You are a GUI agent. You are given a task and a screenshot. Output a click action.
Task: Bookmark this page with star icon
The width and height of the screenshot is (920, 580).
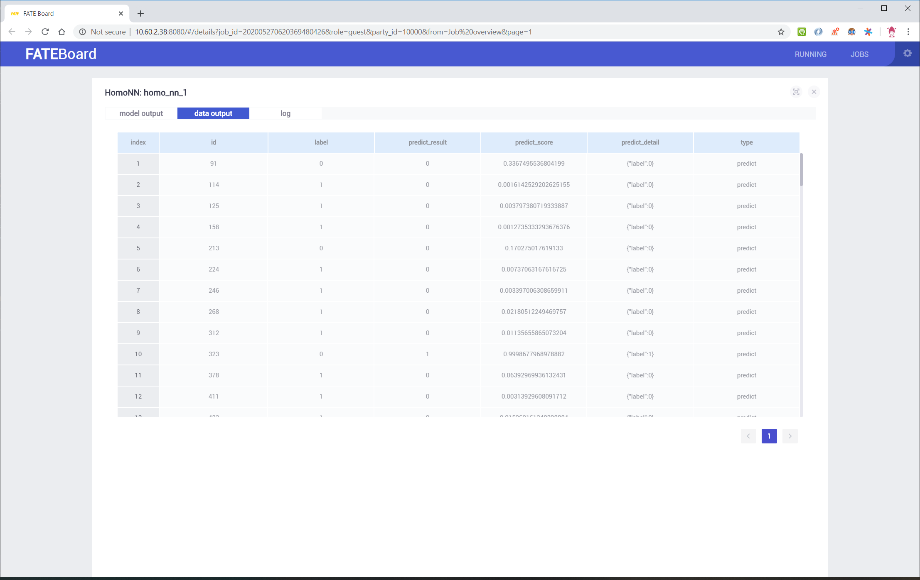(781, 32)
